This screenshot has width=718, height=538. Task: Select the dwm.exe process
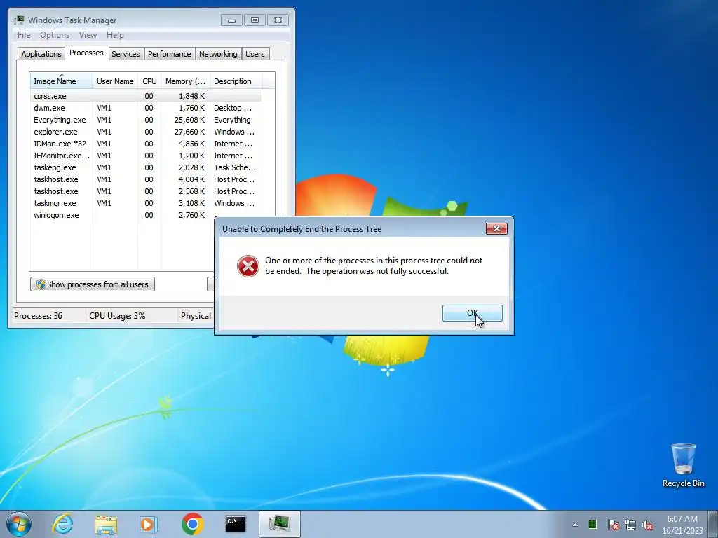click(x=146, y=108)
